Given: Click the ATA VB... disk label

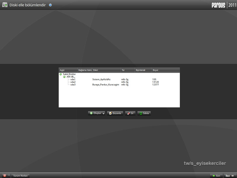Looking at the screenshot, I should click(x=71, y=77).
